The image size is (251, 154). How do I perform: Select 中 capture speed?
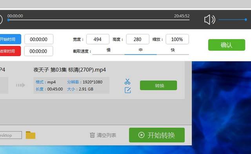pos(140,50)
